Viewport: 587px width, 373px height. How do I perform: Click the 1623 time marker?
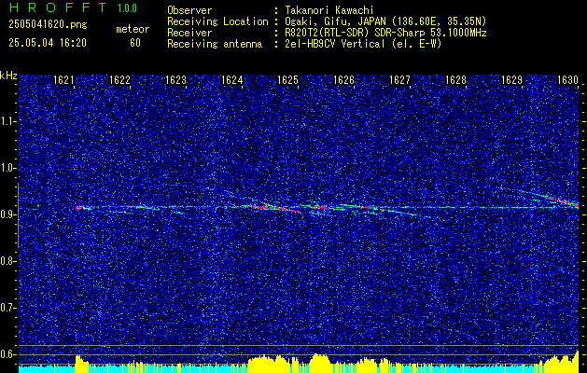tap(175, 80)
